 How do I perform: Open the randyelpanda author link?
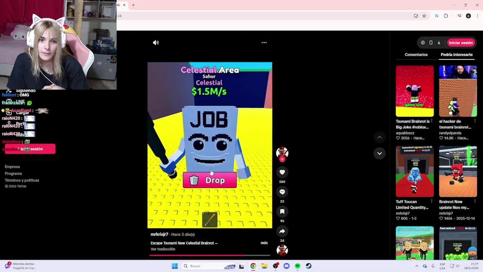tap(450, 133)
